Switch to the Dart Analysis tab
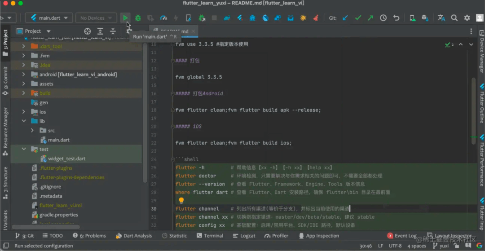Image resolution: width=485 pixels, height=251 pixels. (x=134, y=236)
